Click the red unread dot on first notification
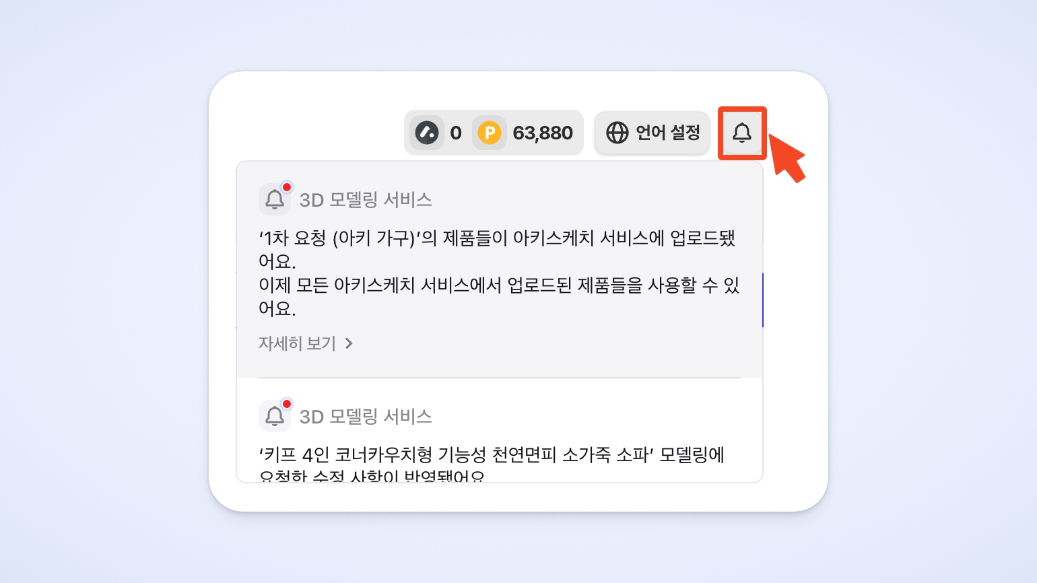The height and width of the screenshot is (583, 1037). coord(287,187)
